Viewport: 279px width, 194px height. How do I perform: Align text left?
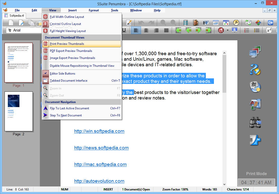click(x=136, y=30)
